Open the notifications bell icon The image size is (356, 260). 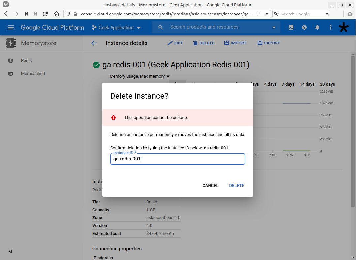pyautogui.click(x=317, y=27)
